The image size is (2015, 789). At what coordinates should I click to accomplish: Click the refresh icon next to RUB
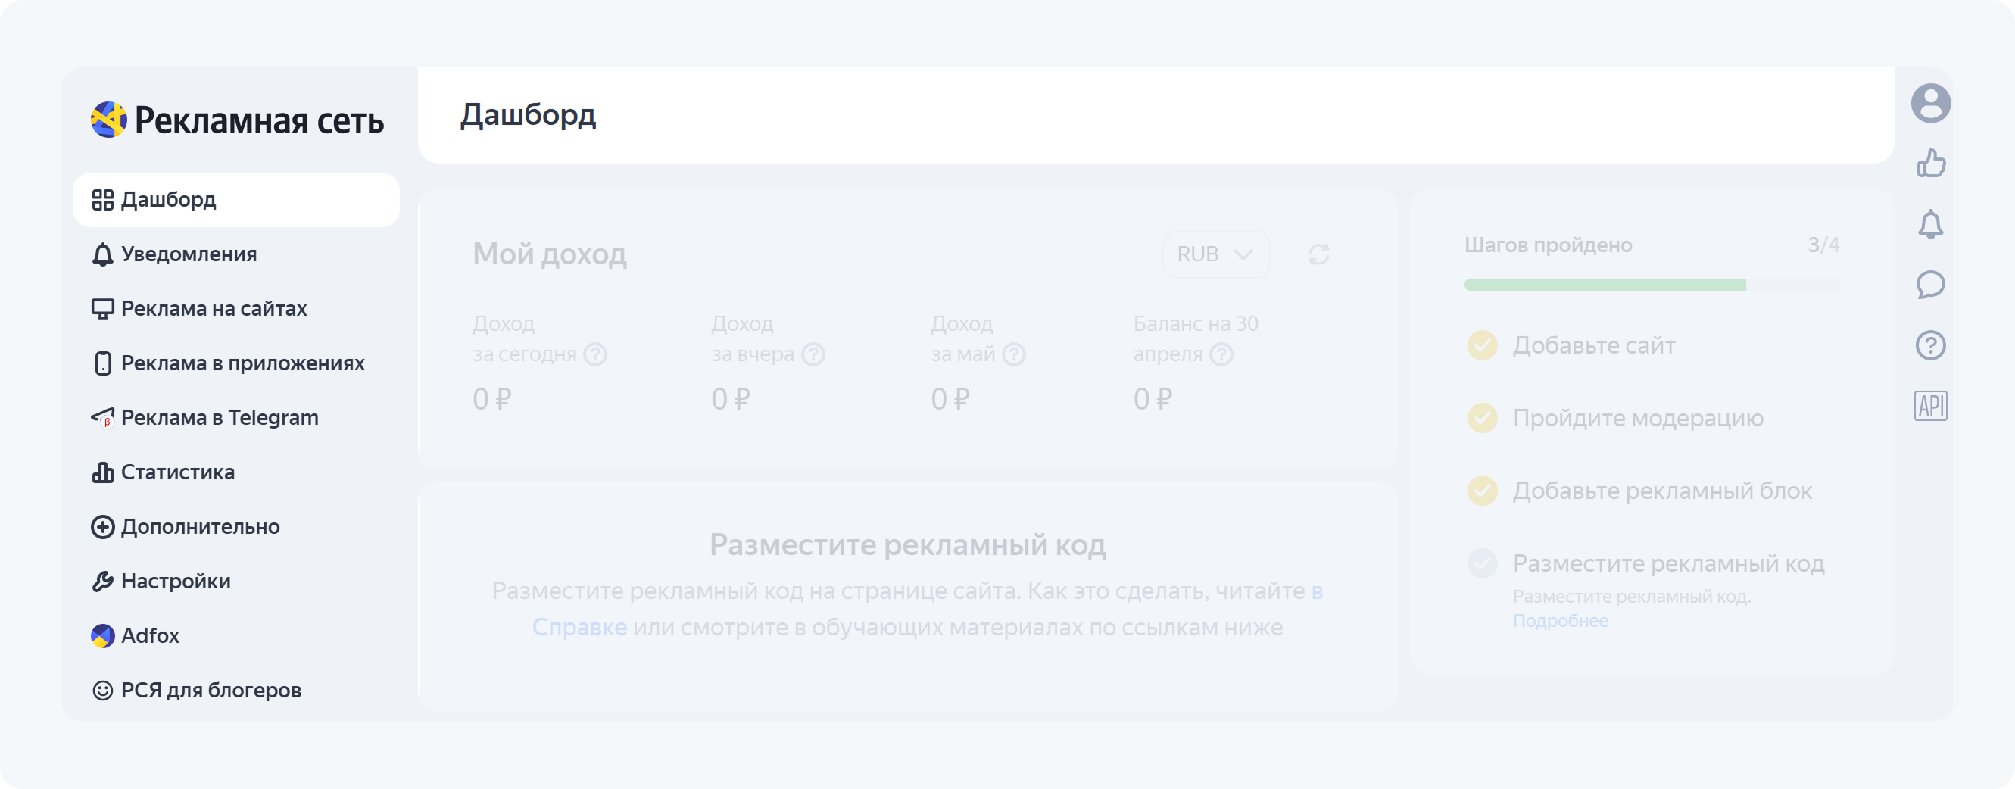click(x=1319, y=254)
